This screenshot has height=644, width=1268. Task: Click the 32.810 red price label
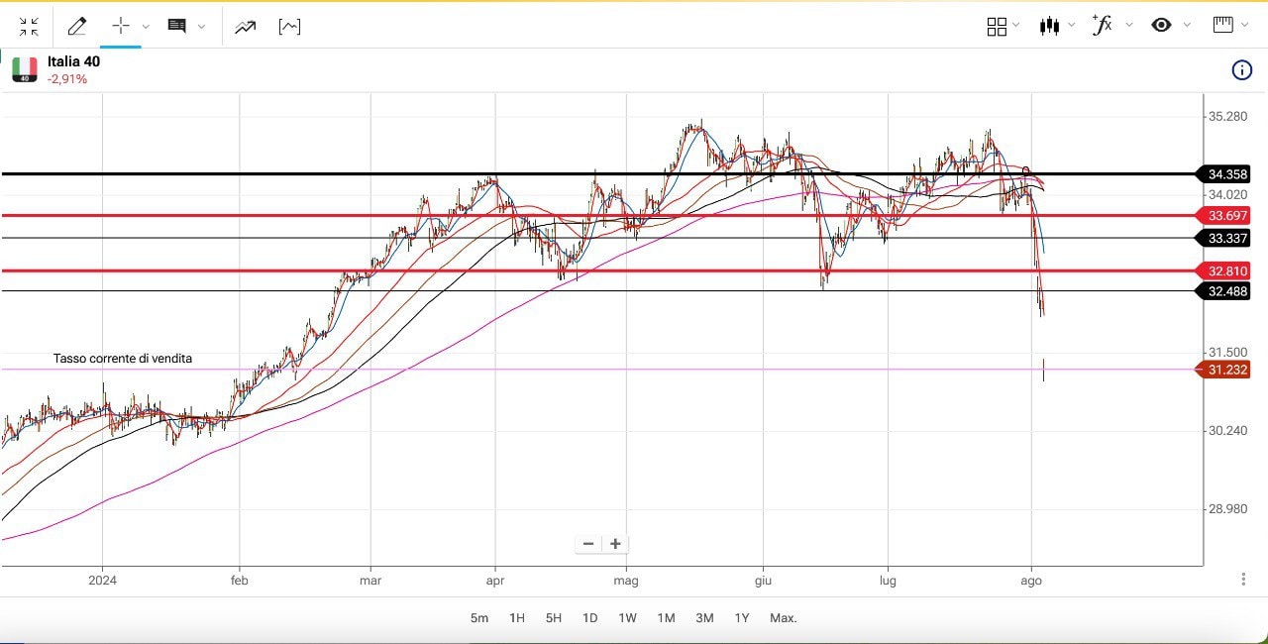pyautogui.click(x=1224, y=271)
